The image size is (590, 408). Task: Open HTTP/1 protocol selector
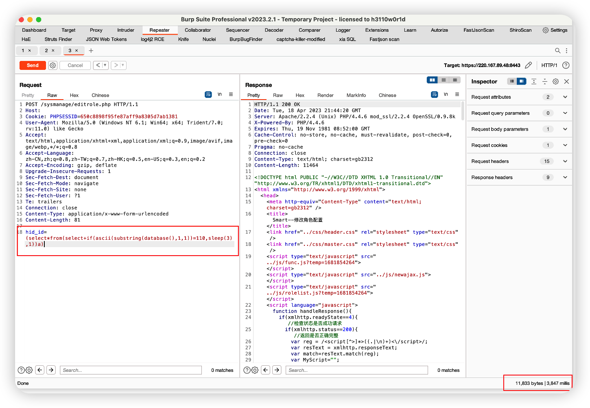coord(549,65)
